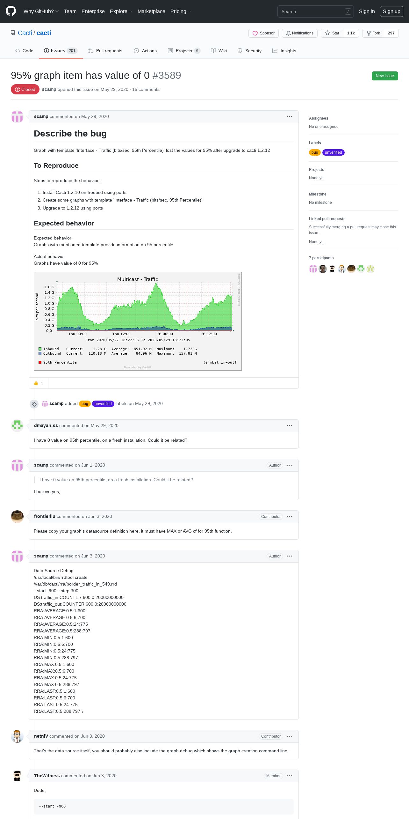
Task: Click the Sign up button
Action: coord(391,11)
